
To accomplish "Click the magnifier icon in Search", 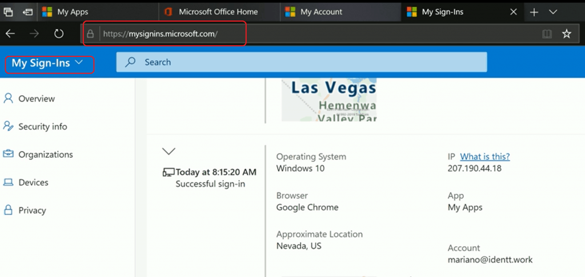I will (130, 62).
